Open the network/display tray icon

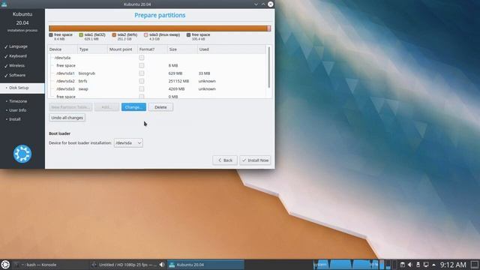pos(426,265)
